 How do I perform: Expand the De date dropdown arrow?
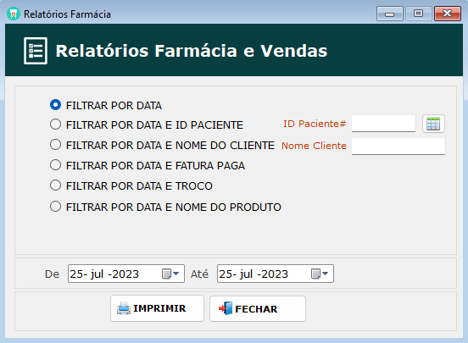coord(176,274)
